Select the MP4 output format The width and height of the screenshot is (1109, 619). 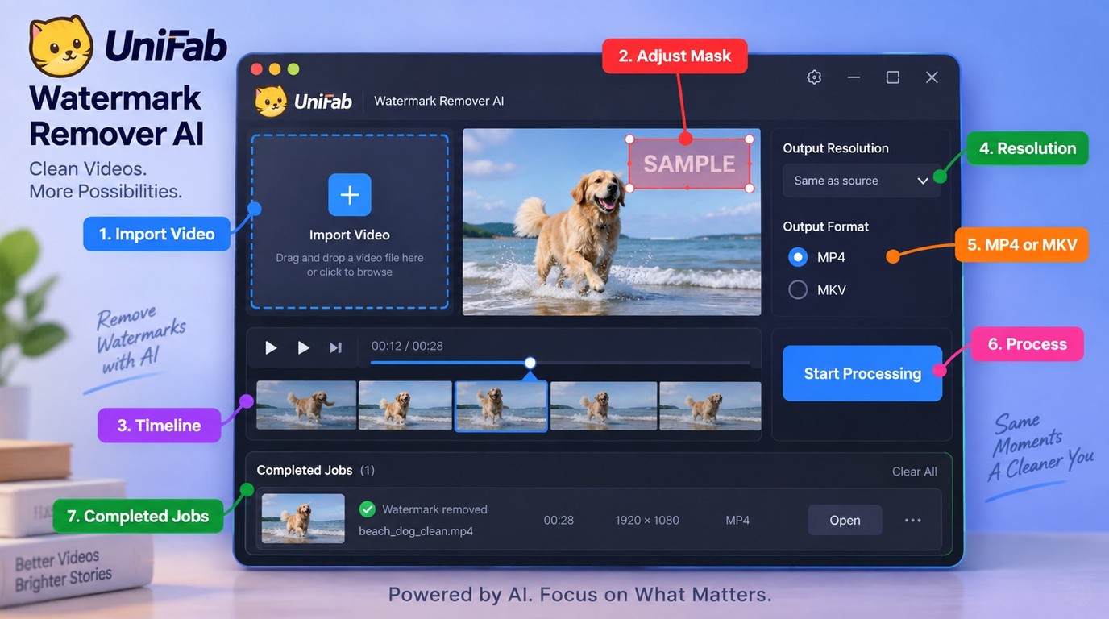click(798, 257)
